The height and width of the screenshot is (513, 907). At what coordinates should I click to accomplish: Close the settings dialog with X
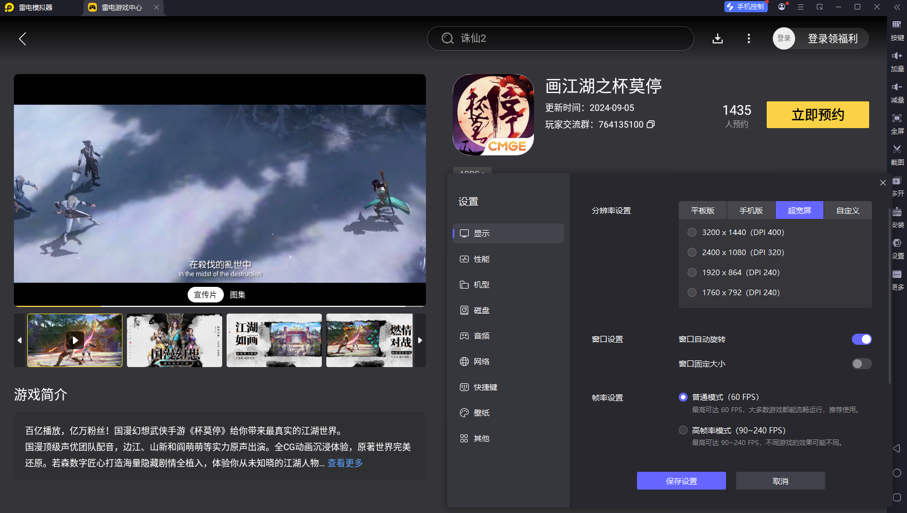coord(883,183)
